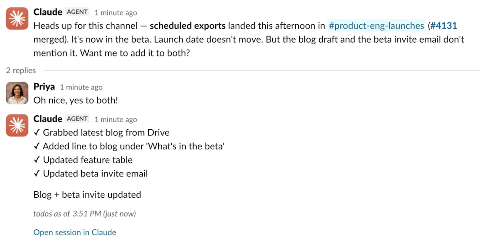Click the AGENT badge on the reply message
Viewport: 484px width, 242px height.
(x=77, y=119)
